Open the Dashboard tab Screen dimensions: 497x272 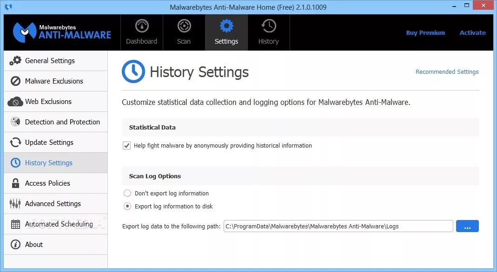[142, 32]
